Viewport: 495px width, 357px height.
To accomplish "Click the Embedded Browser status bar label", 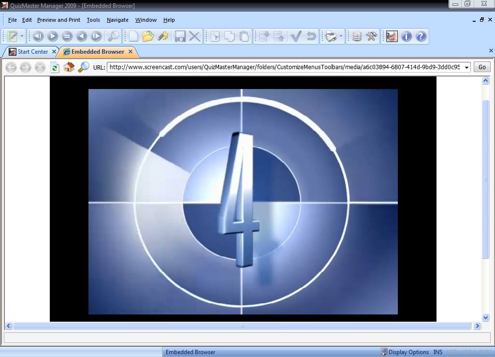I will coord(190,352).
